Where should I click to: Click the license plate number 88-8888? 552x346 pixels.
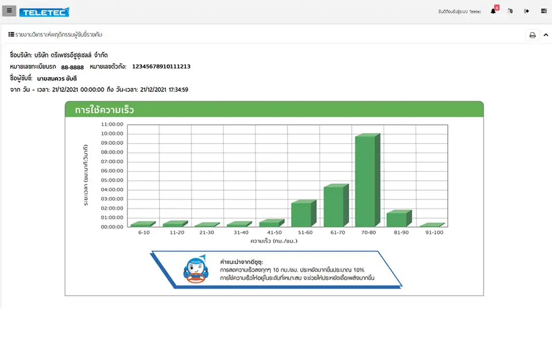click(x=72, y=67)
